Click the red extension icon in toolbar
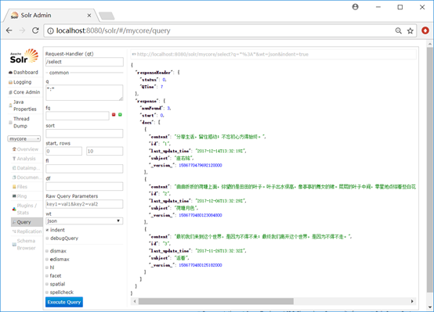The width and height of the screenshot is (434, 312). click(425, 30)
